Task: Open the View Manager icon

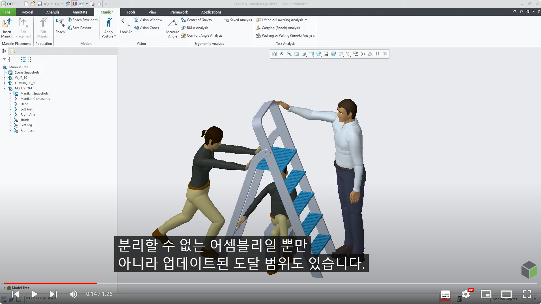Action: (326, 54)
